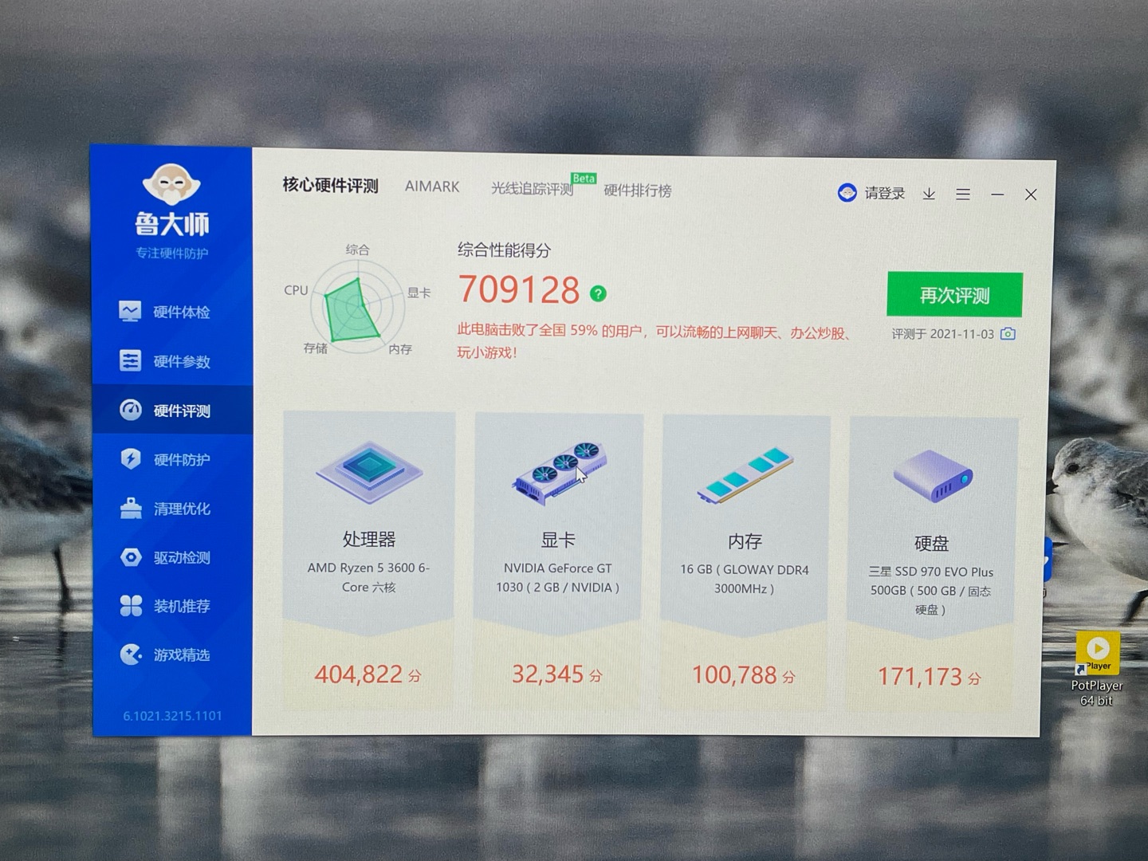Click the 处理器 card title

pos(369,540)
